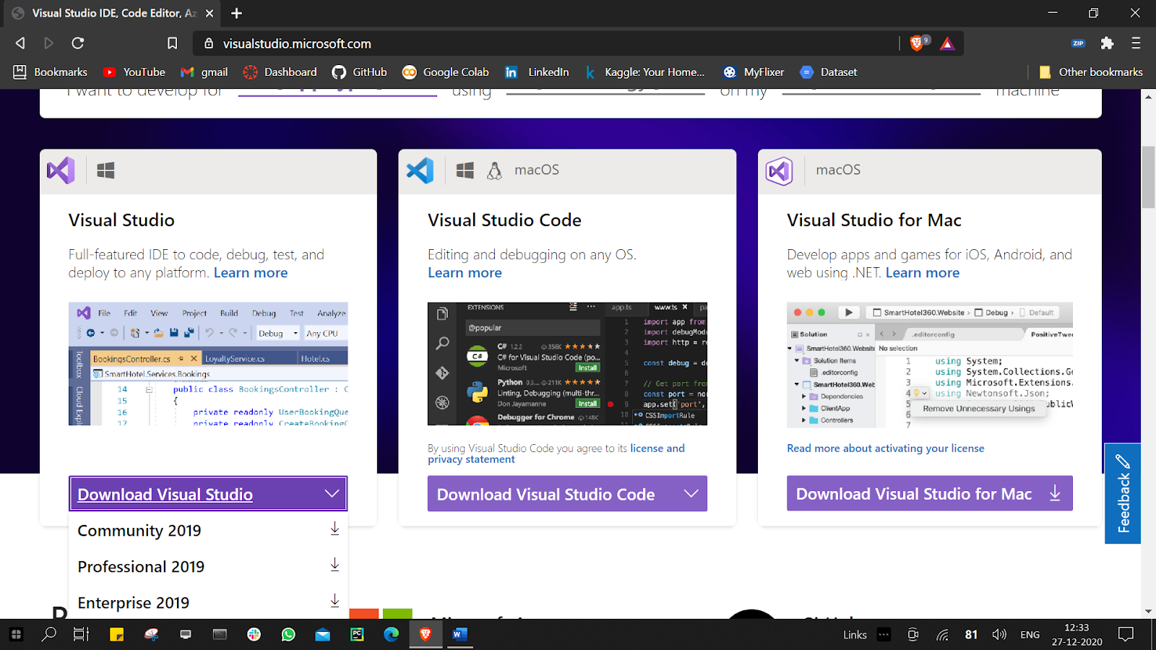This screenshot has width=1156, height=650.
Task: Go back to the previous page
Action: (20, 43)
